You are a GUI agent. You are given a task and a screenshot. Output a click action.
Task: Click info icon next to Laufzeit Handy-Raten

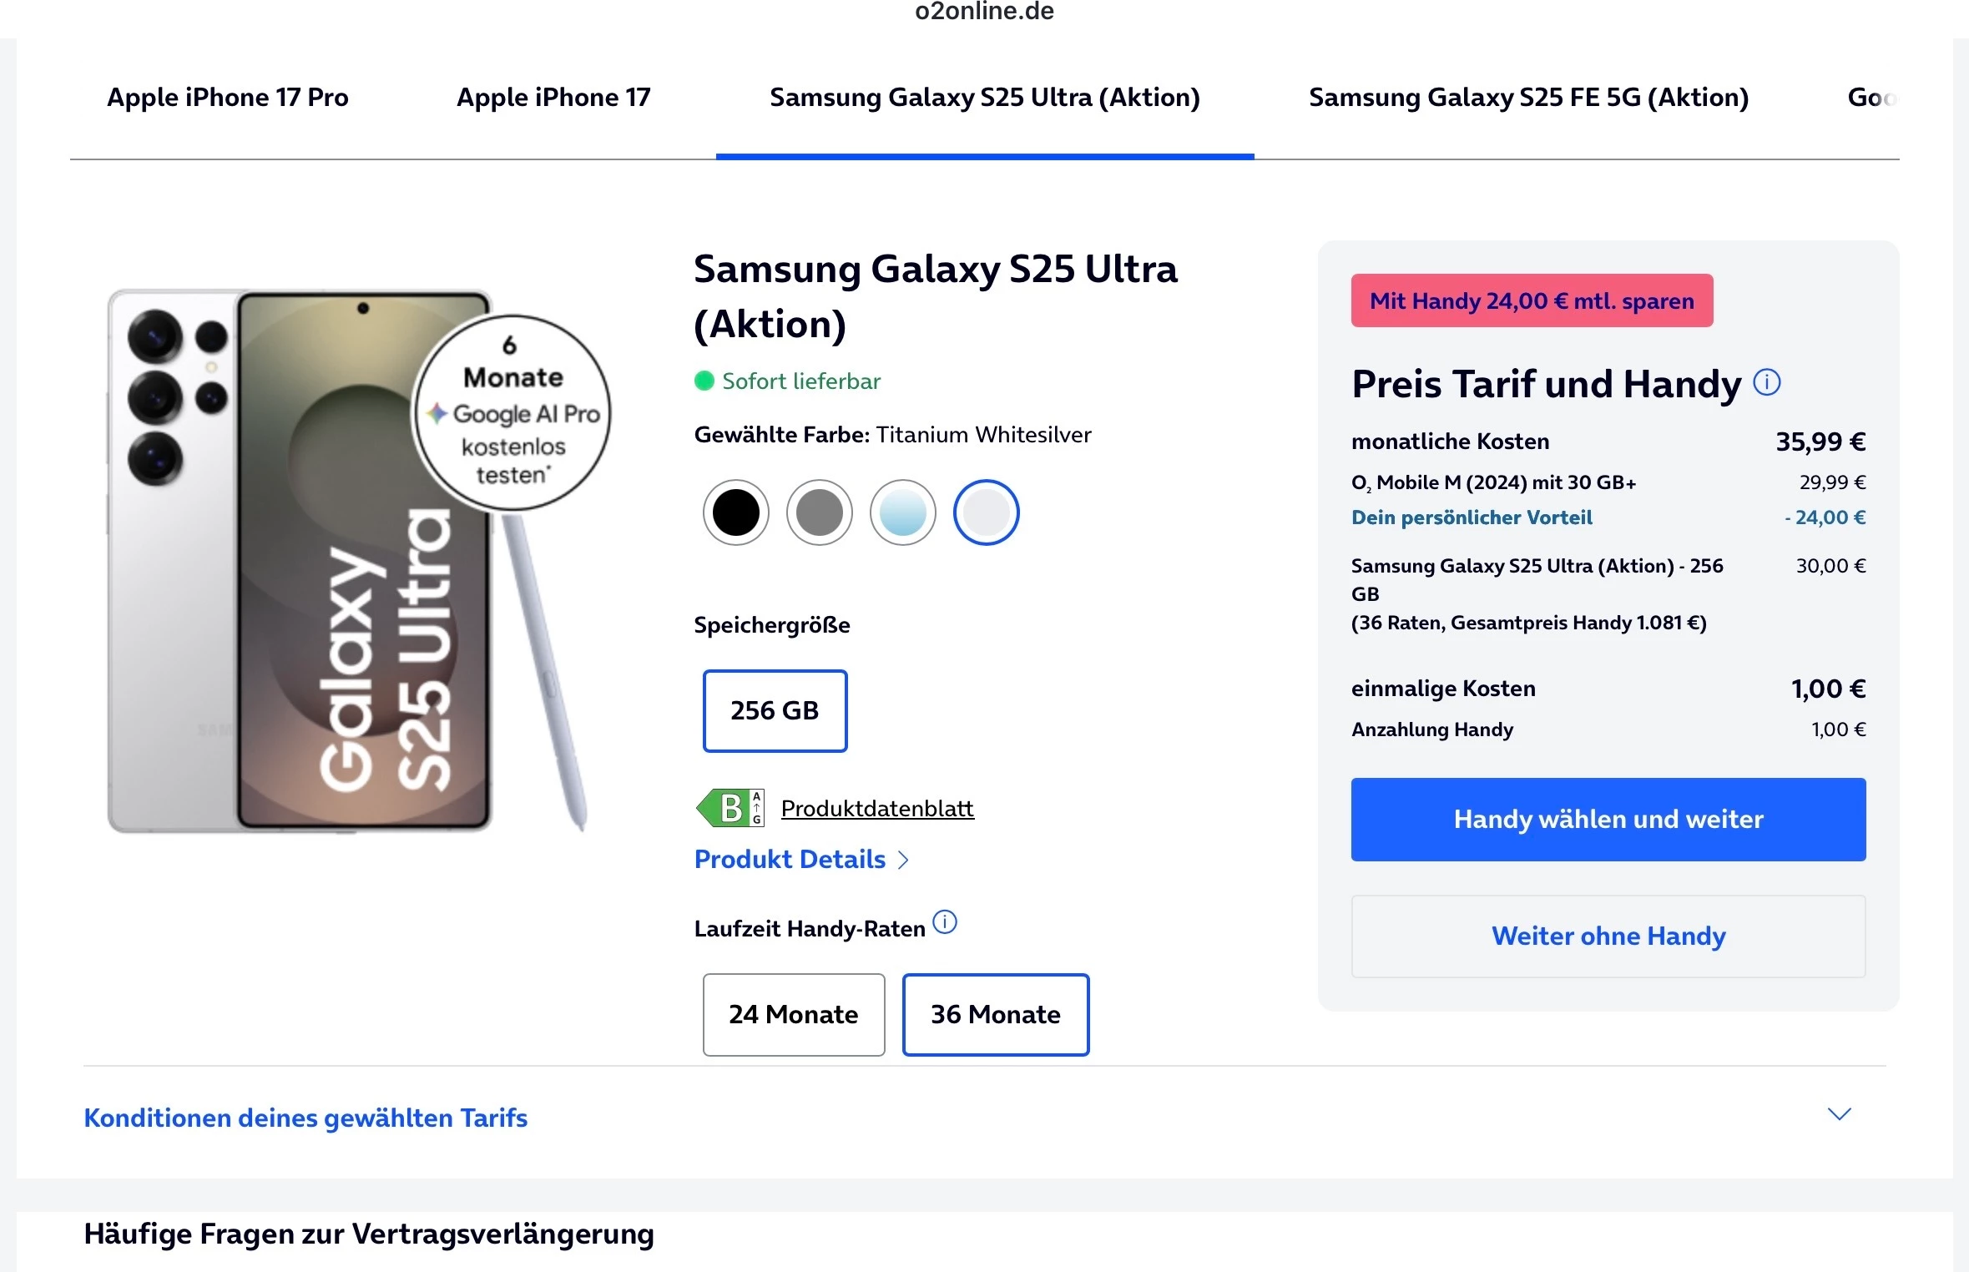pos(944,922)
